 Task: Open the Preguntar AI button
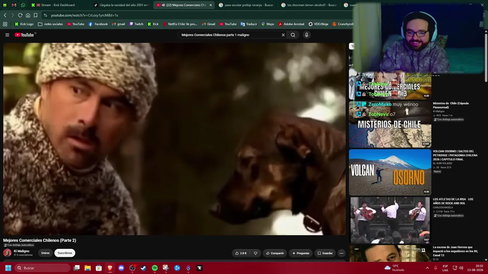pyautogui.click(x=301, y=253)
